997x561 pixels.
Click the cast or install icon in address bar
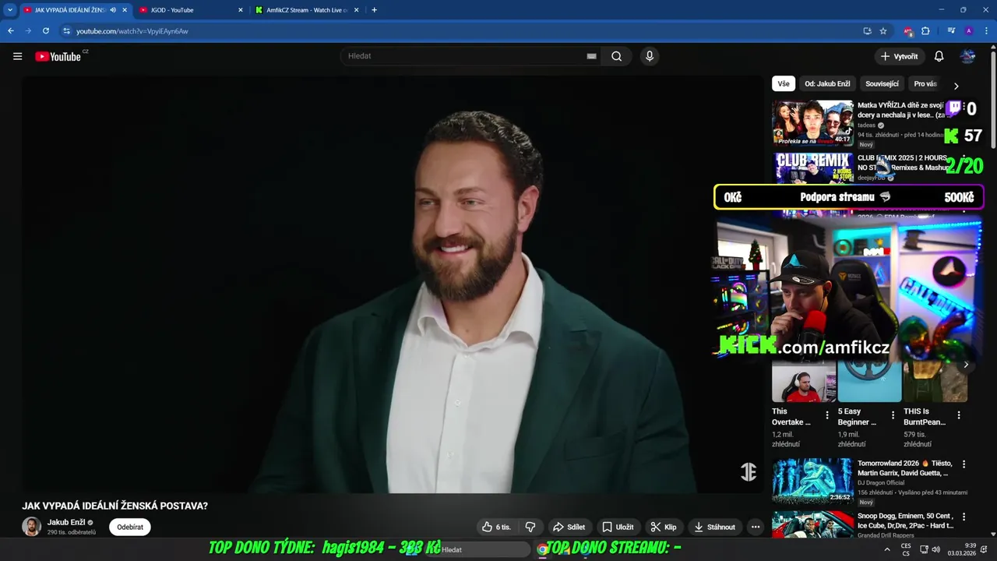[x=867, y=31]
